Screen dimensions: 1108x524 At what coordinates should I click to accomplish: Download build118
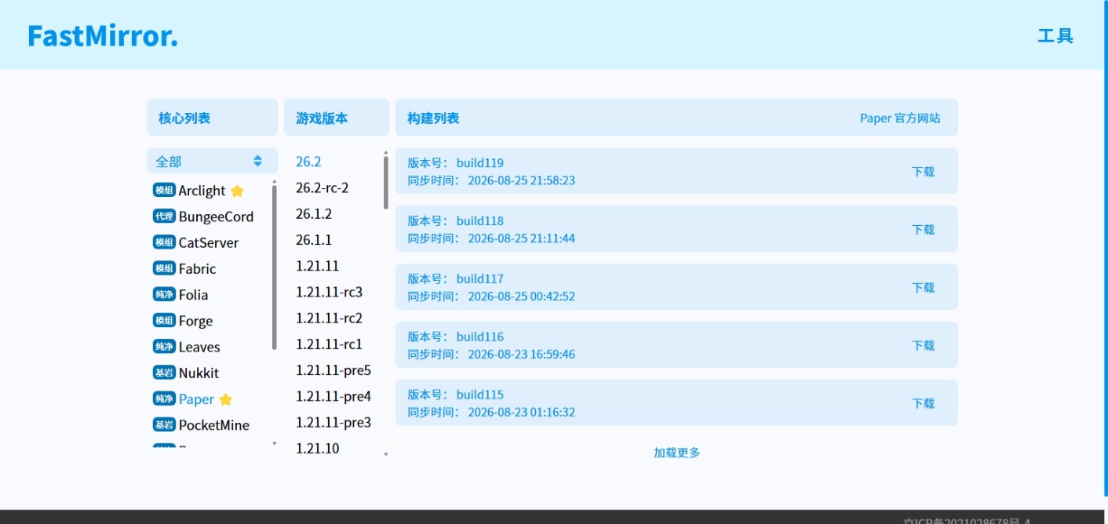point(923,229)
